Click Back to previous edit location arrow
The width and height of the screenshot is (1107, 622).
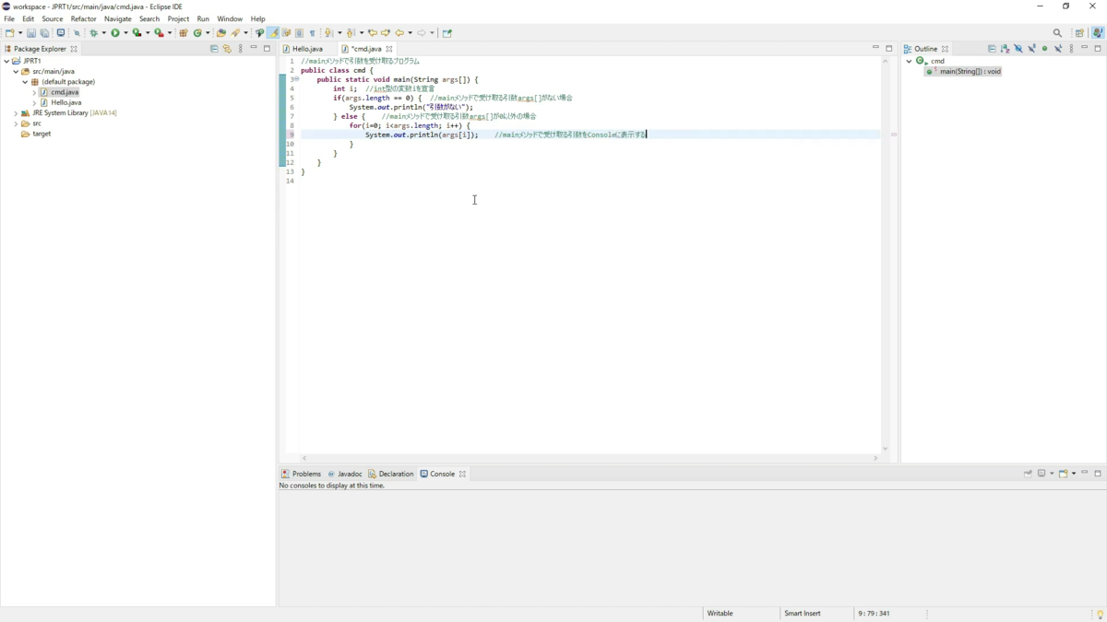tap(372, 33)
